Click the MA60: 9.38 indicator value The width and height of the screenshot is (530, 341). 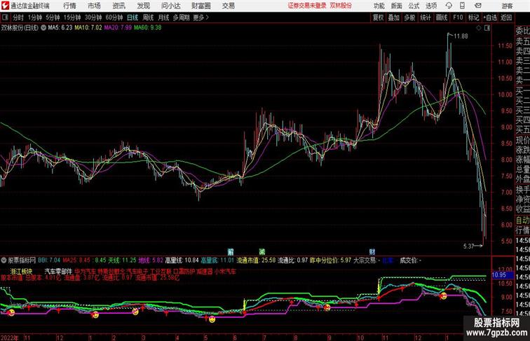click(x=147, y=27)
